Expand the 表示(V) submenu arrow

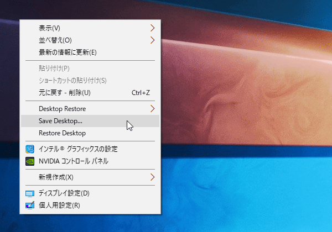153,28
